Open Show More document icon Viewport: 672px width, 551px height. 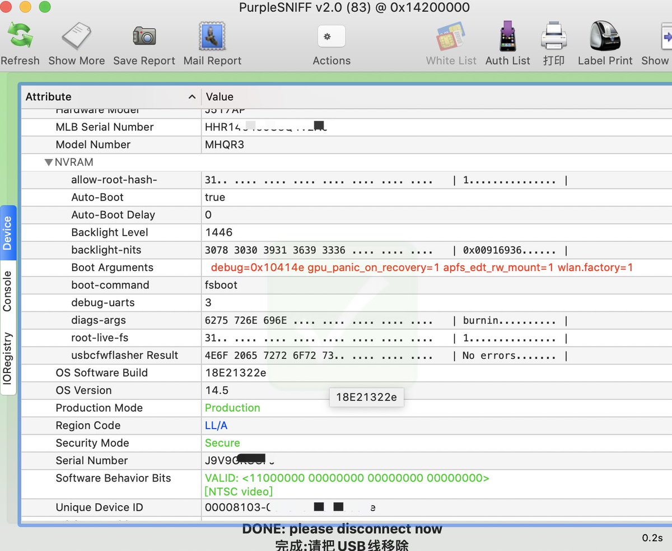tap(76, 36)
